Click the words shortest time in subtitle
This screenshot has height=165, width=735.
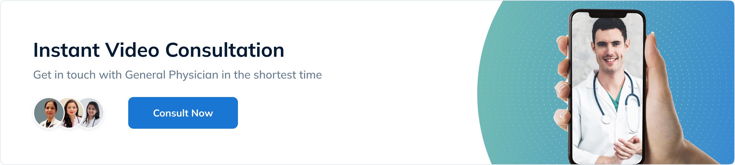click(288, 75)
